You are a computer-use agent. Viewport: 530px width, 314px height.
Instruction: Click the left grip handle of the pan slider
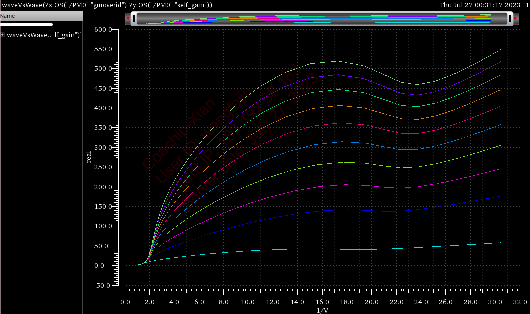click(134, 19)
